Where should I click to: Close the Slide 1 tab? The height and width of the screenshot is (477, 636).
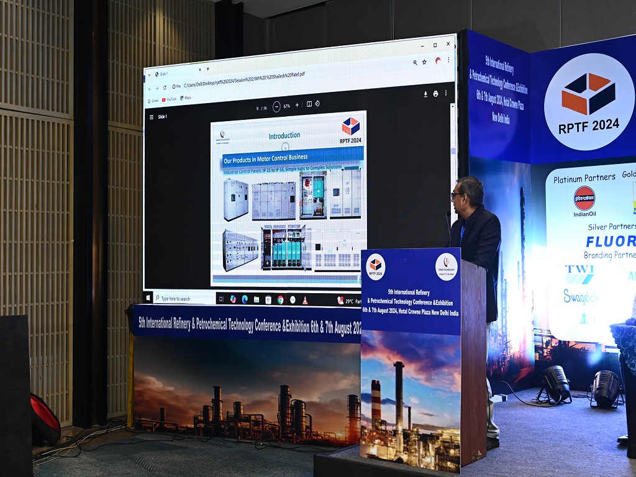pyautogui.click(x=200, y=70)
